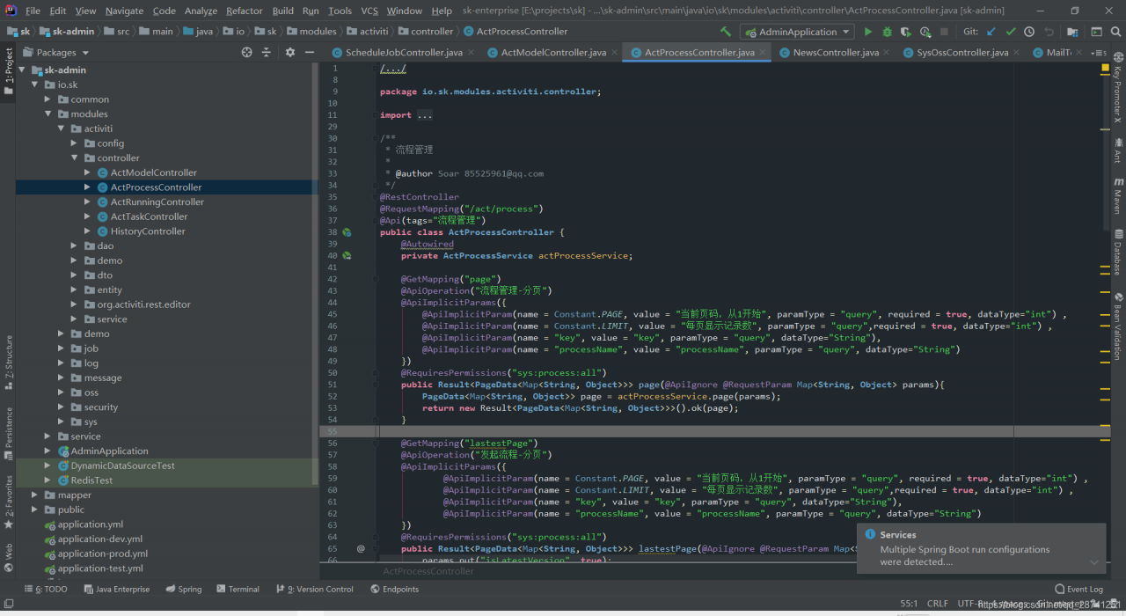The width and height of the screenshot is (1126, 616).
Task: Collapse all nodes in the Packages panel
Action: [x=267, y=53]
